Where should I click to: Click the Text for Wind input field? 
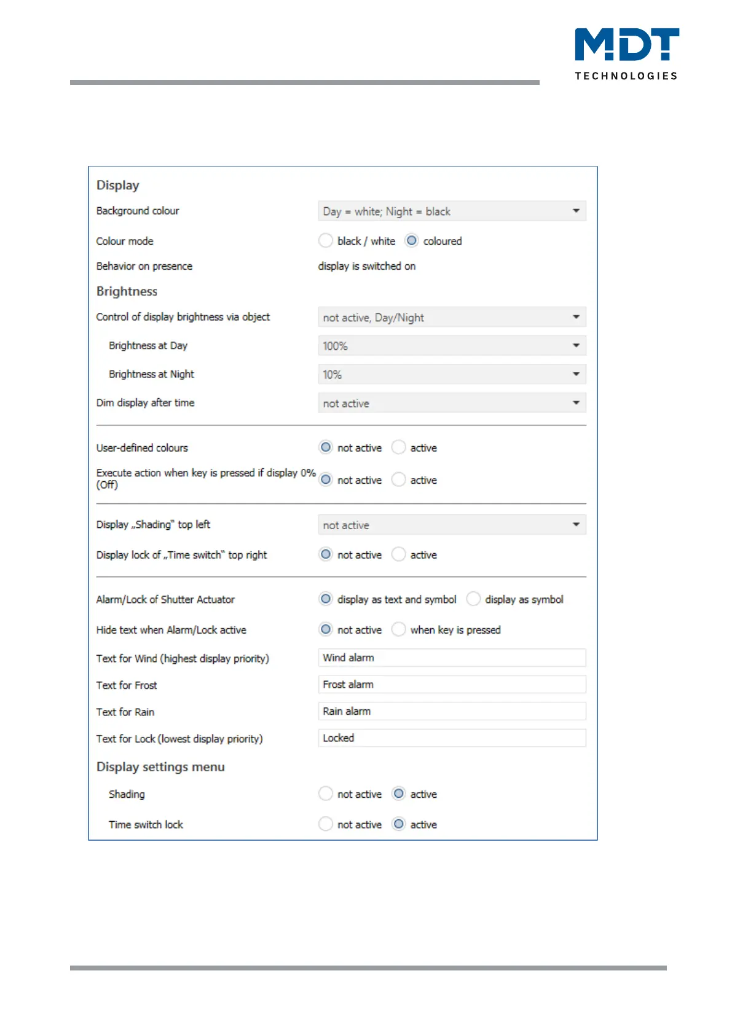point(452,658)
